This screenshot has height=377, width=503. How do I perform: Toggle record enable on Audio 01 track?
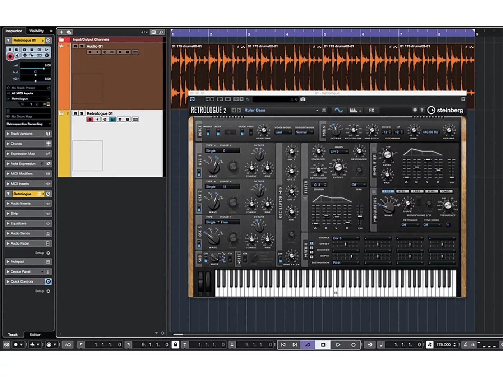90,52
